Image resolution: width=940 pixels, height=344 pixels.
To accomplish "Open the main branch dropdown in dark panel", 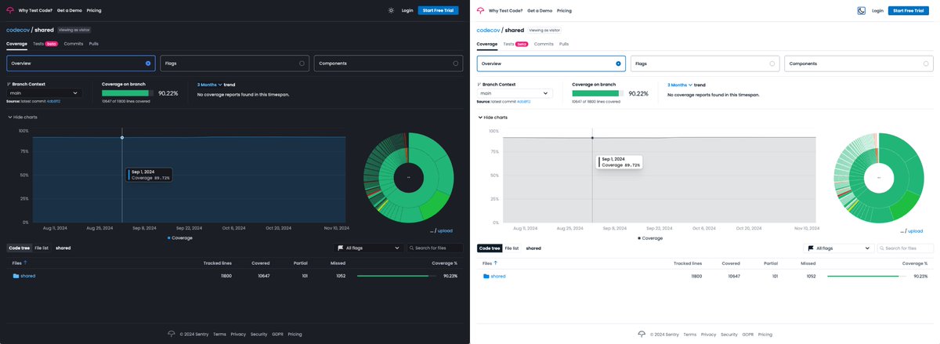I will point(44,92).
